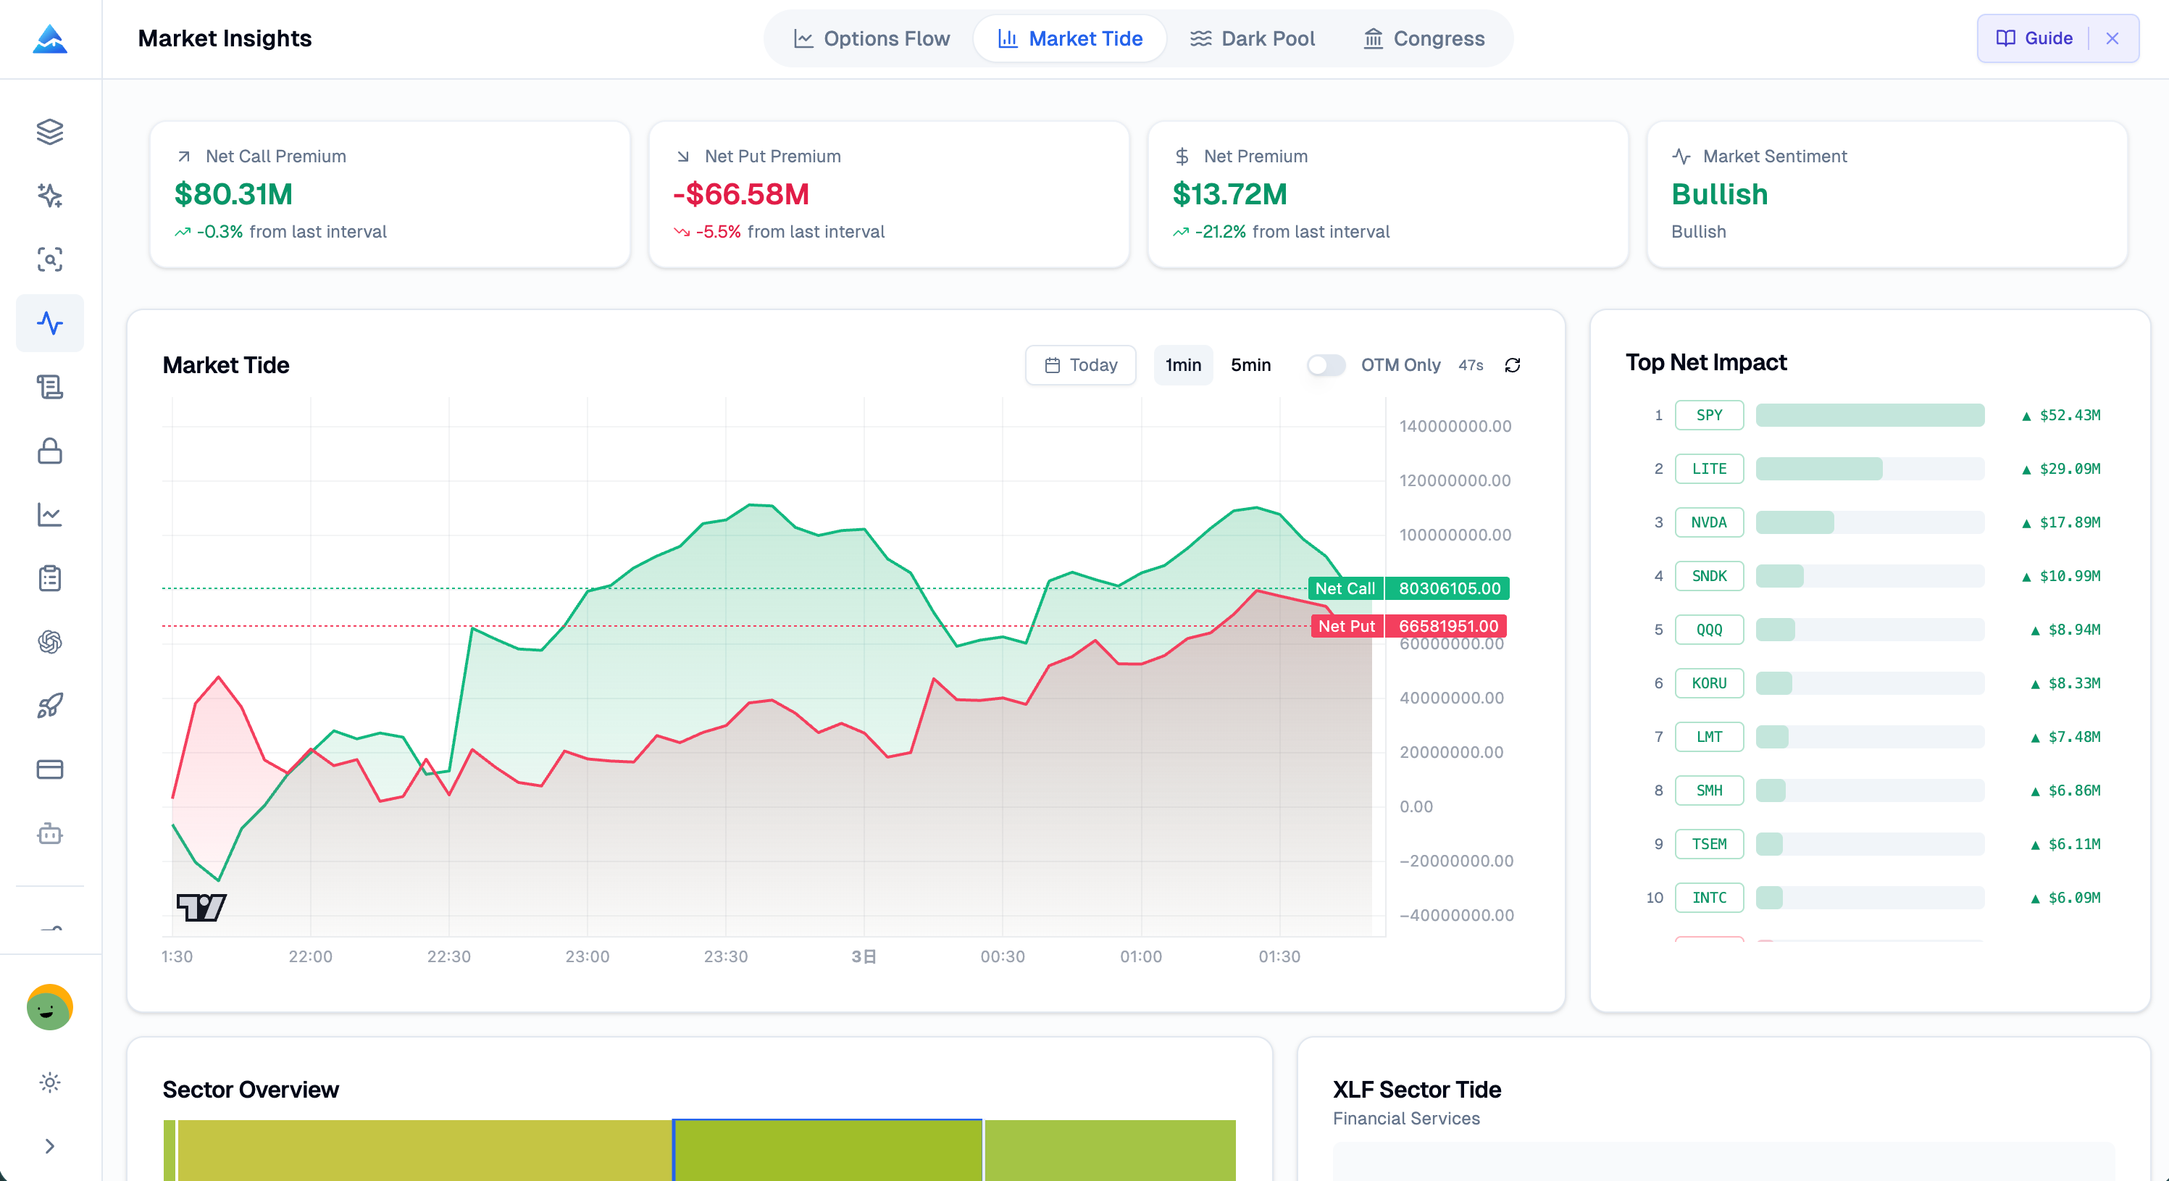Select the layers stack icon in the sidebar
2169x1181 pixels.
tap(50, 131)
